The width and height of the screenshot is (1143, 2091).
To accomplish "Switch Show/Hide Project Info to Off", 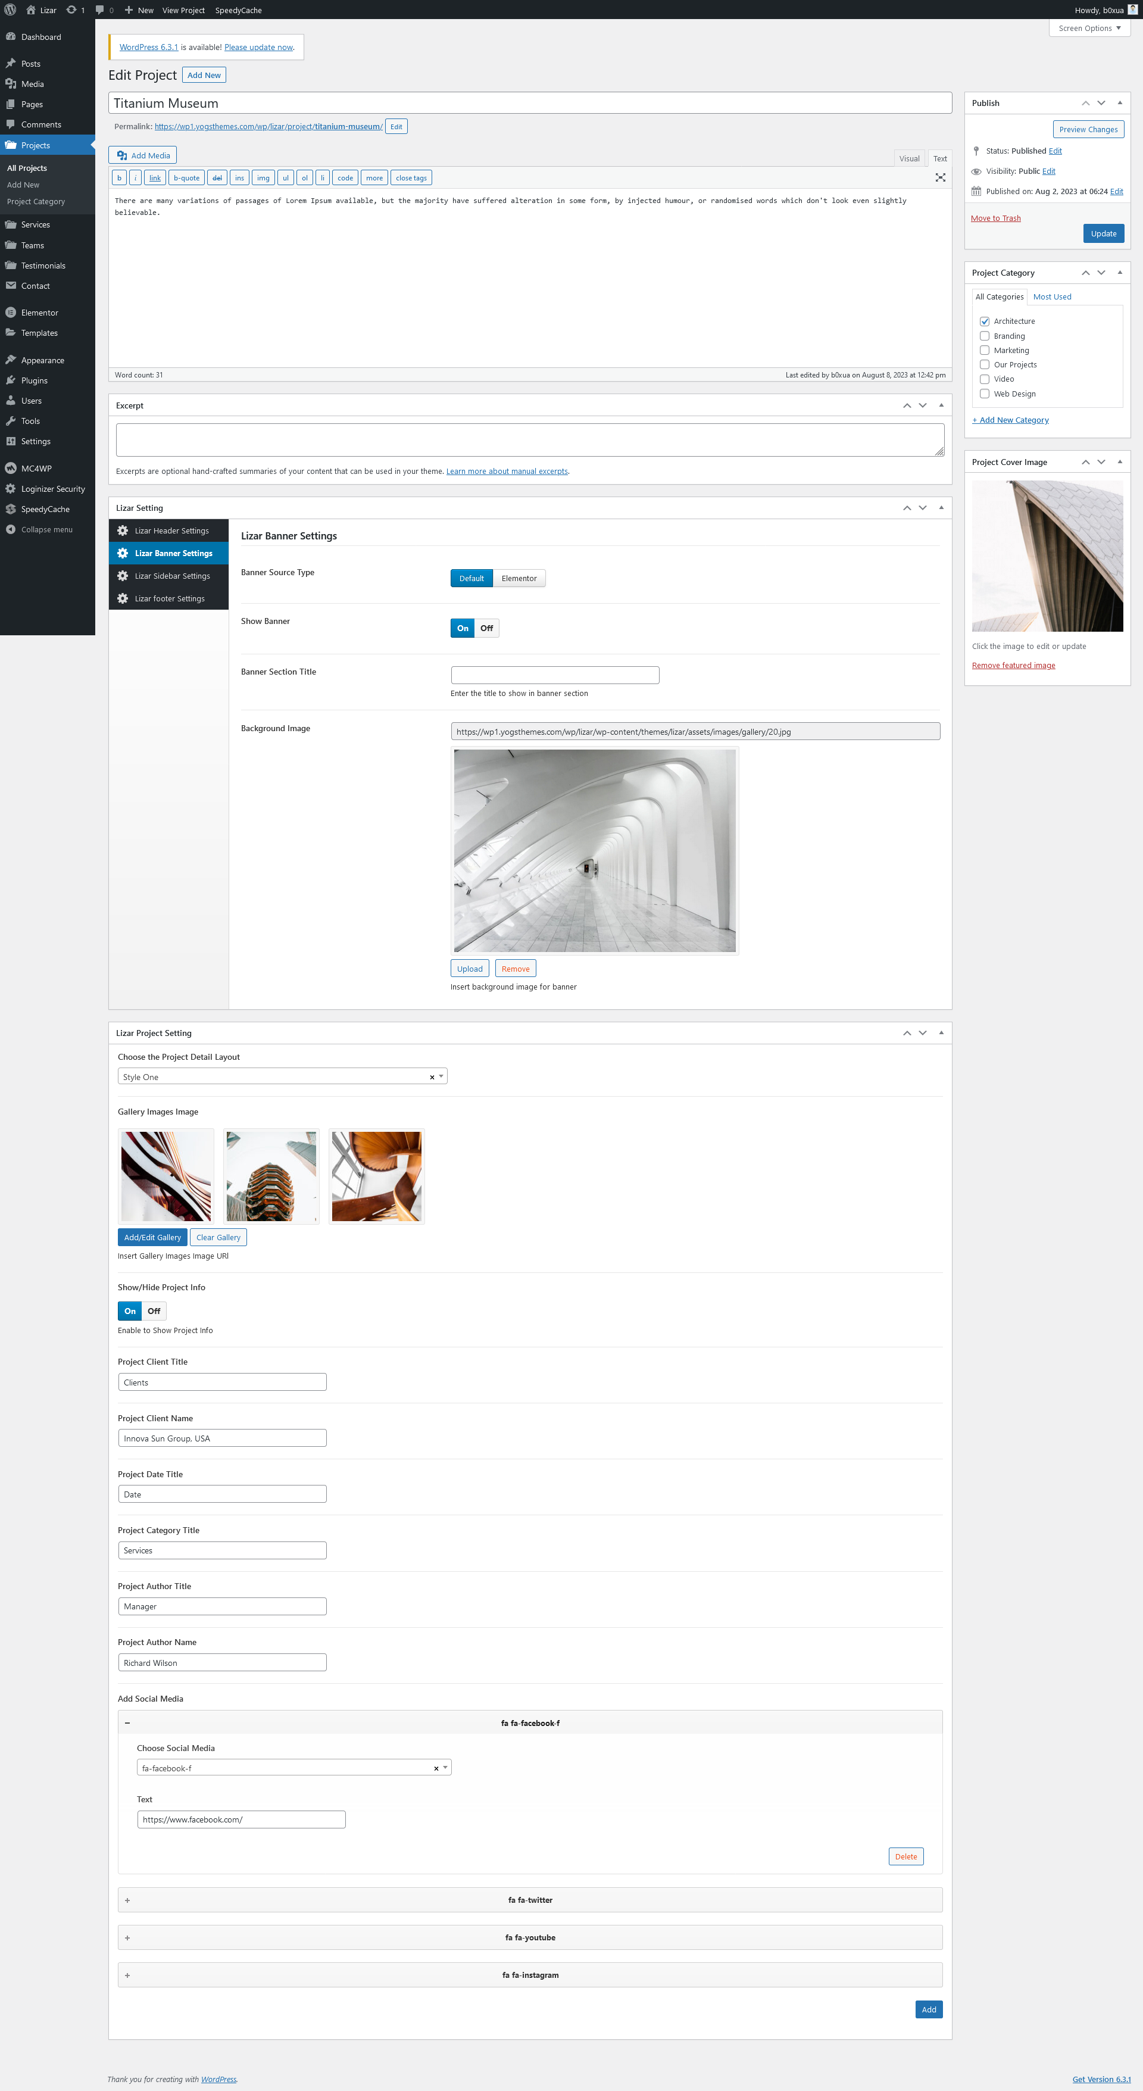I will point(154,1311).
